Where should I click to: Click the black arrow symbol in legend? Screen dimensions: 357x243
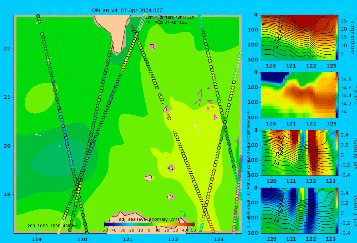coord(157,22)
